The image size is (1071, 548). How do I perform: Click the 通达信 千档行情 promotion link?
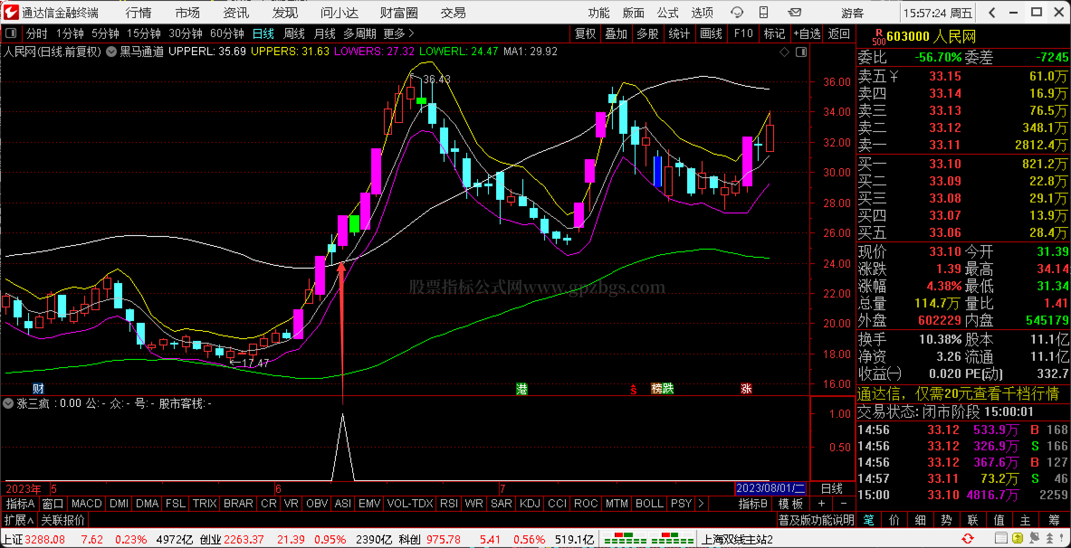coord(958,394)
